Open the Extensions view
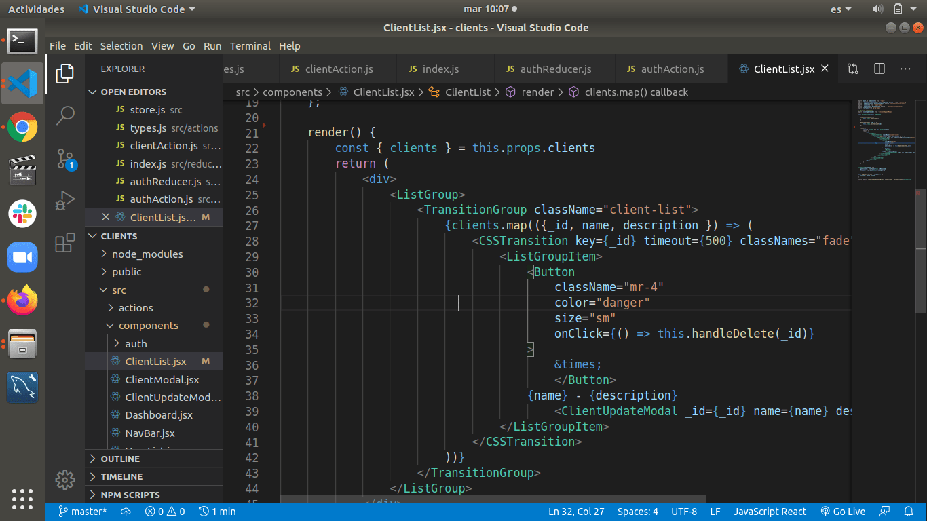Viewport: 927px width, 521px height. click(x=65, y=243)
